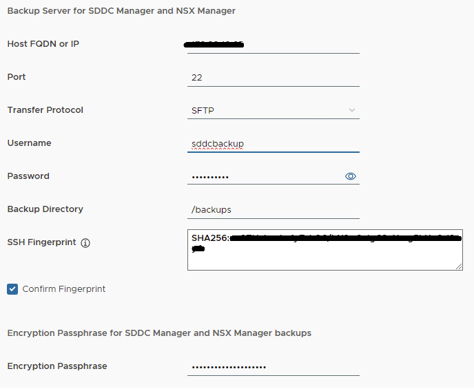Select the Password input field
The width and height of the screenshot is (474, 389).
[265, 177]
